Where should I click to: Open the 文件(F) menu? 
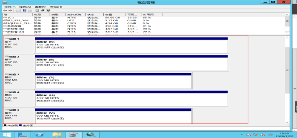[x=10, y=7]
